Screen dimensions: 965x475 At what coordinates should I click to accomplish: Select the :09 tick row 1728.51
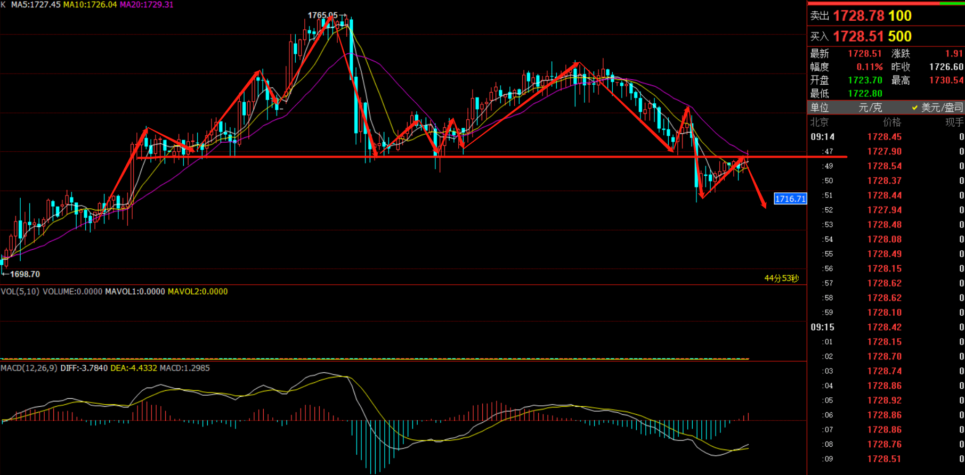887,459
